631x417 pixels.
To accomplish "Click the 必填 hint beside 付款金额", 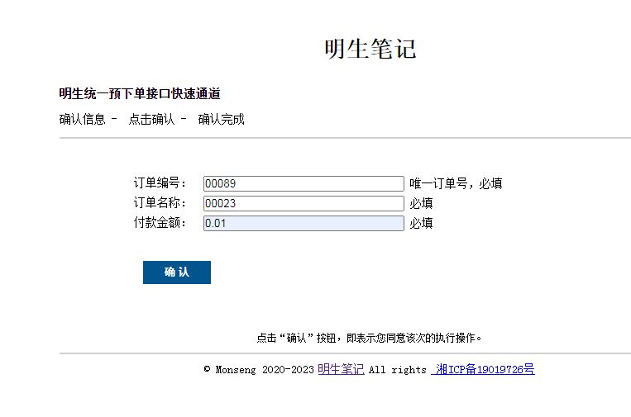I will point(421,224).
